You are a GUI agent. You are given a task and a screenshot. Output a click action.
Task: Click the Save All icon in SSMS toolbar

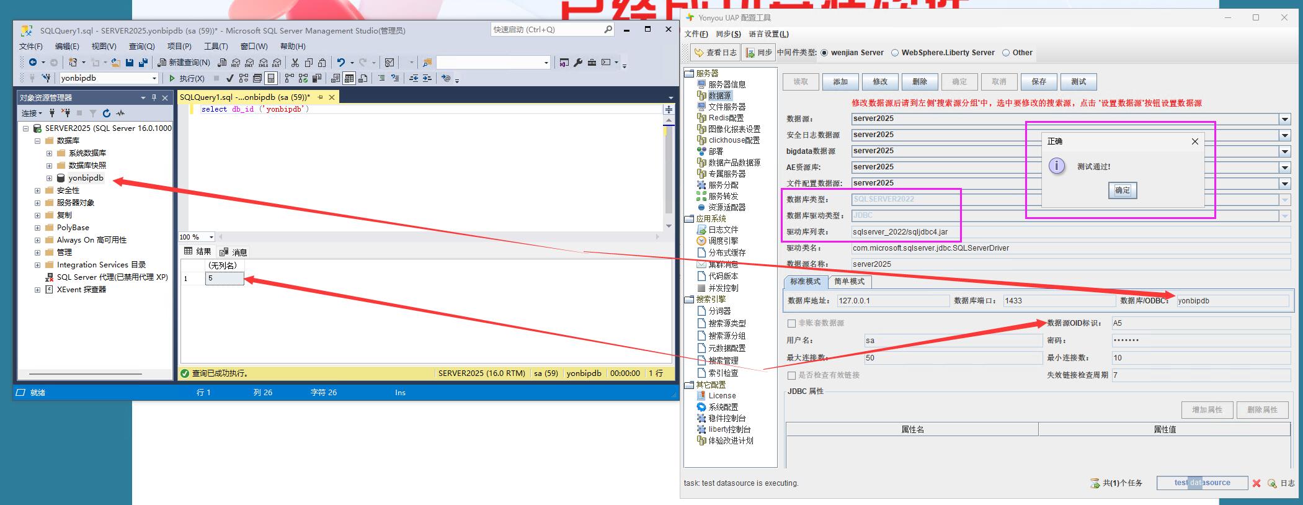143,62
